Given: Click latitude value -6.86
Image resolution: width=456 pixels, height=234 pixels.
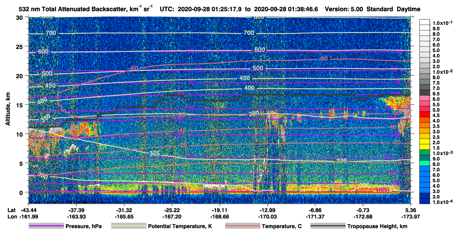Looking at the screenshot, I should point(315,210).
